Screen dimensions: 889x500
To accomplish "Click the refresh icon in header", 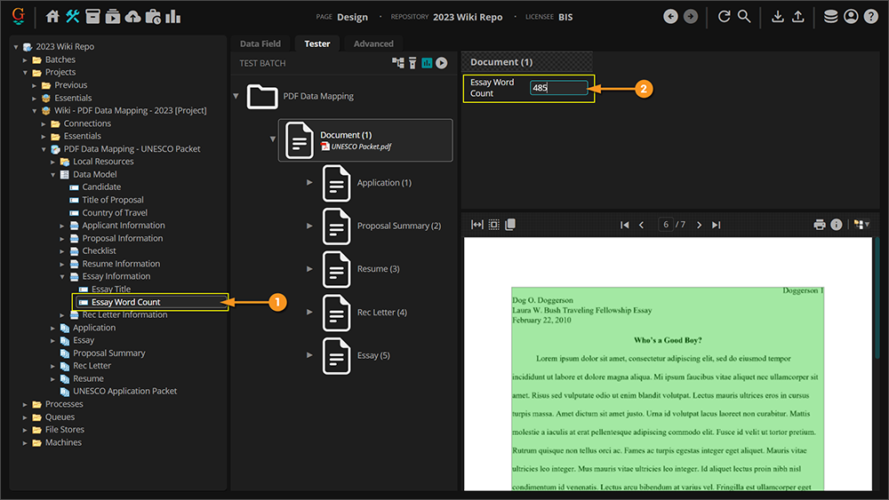I will 724,17.
